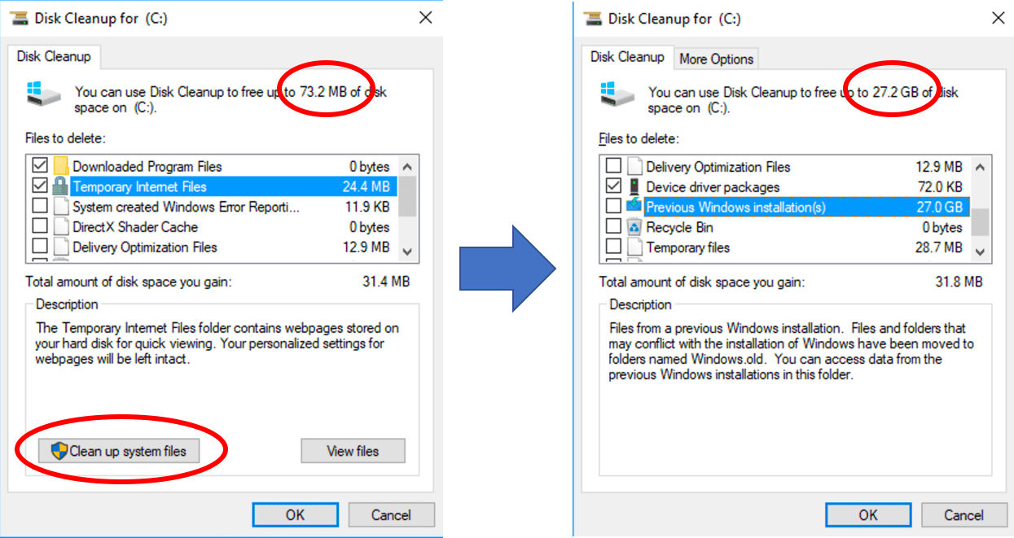Uncheck Temporary Internet Files checkbox
This screenshot has height=538, width=1014.
[40, 186]
